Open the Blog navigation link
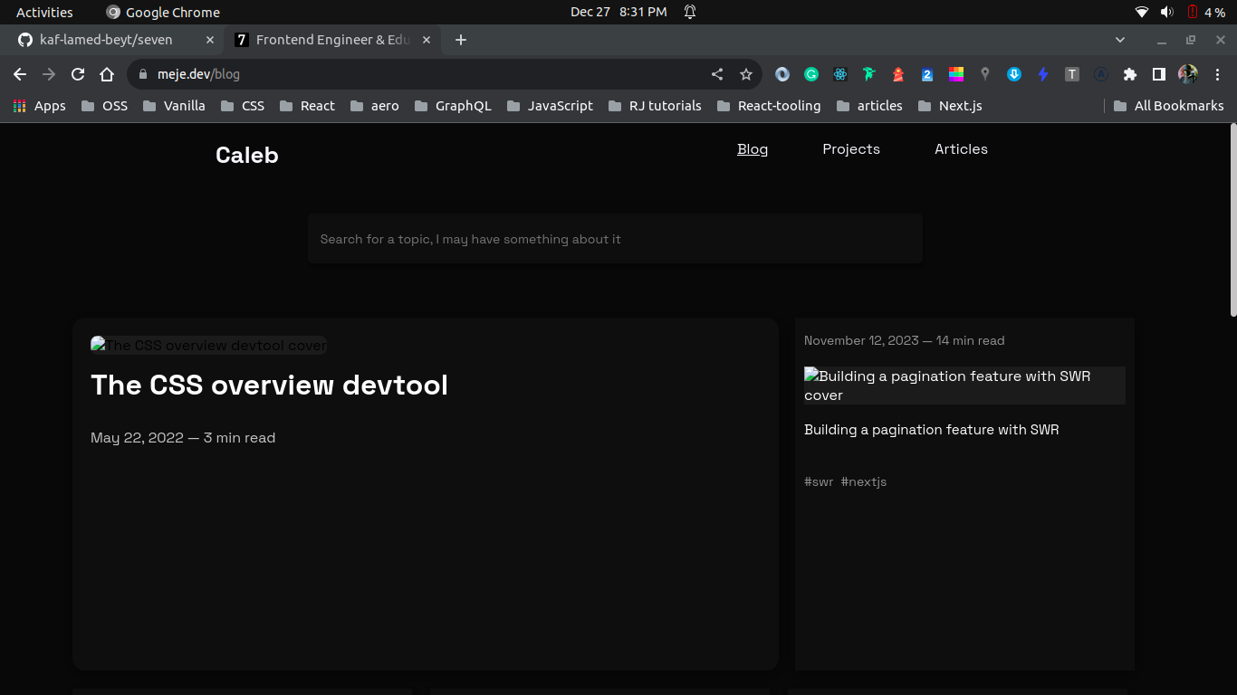This screenshot has width=1237, height=695. click(x=752, y=148)
